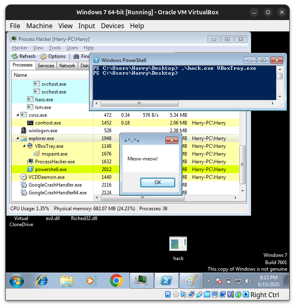295x307 pixels.
Task: Select the explorer.exe folder icon
Action: pos(24,138)
